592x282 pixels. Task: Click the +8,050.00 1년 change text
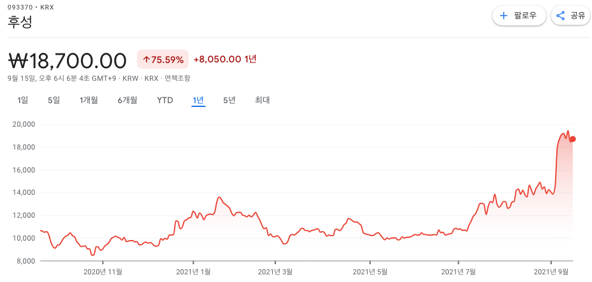[225, 59]
